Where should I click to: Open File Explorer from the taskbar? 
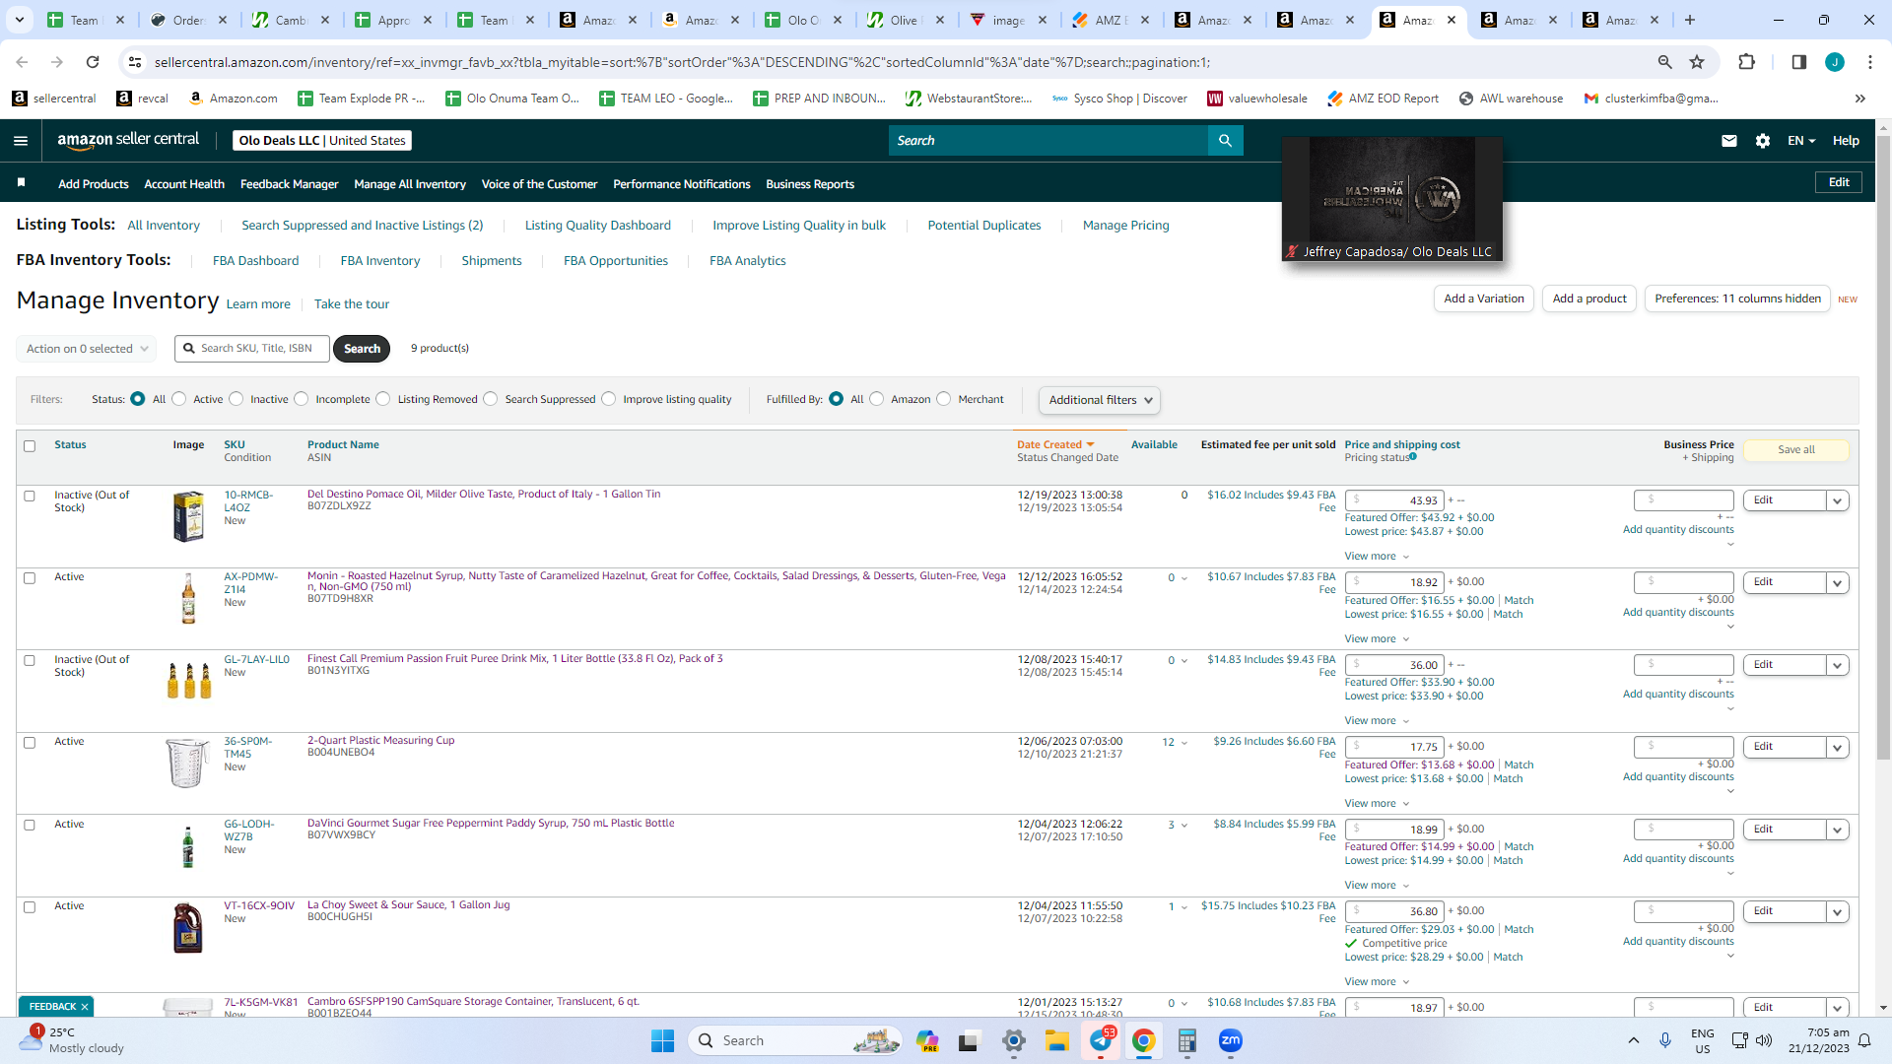(1057, 1040)
